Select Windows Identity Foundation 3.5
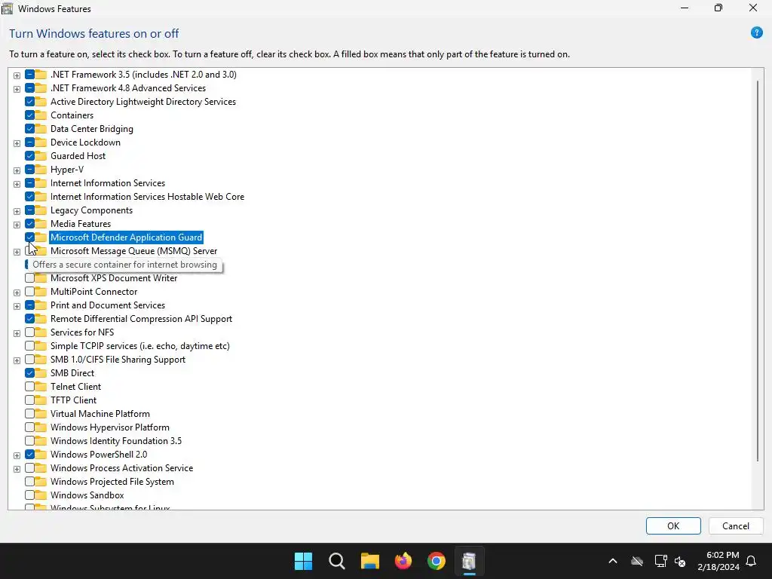Screen dimensions: 772x579 tap(115, 441)
